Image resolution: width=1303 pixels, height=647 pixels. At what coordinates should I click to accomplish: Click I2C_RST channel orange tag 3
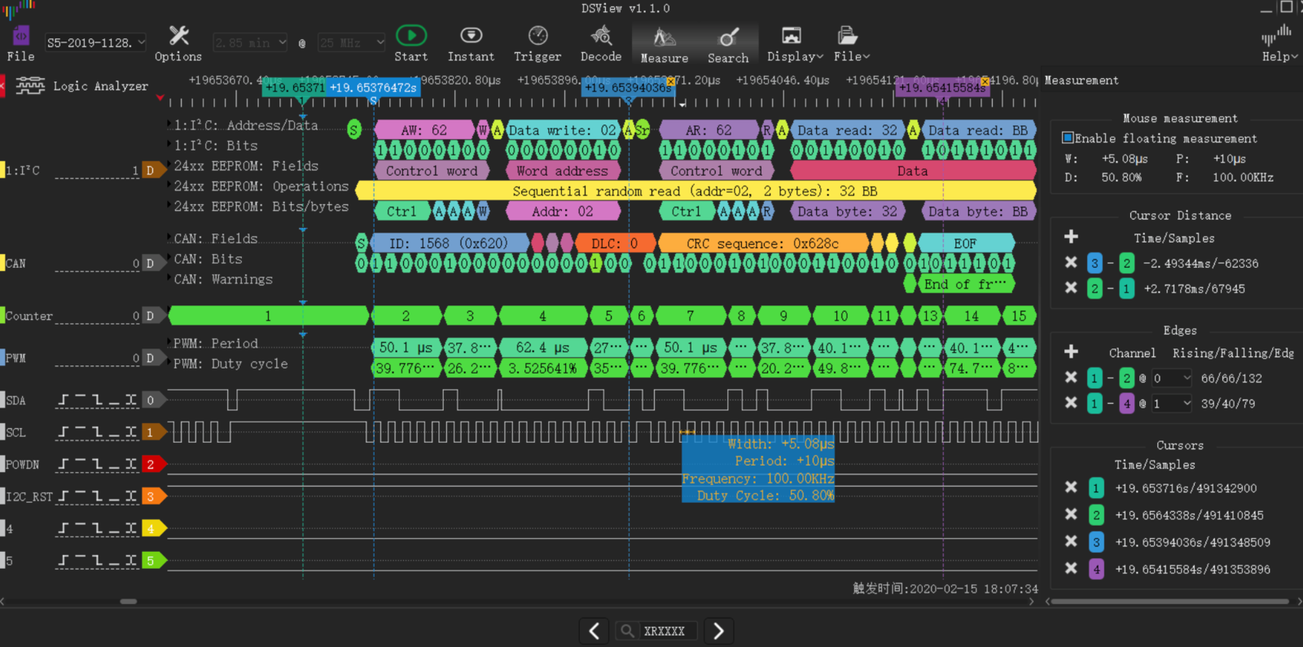click(152, 496)
